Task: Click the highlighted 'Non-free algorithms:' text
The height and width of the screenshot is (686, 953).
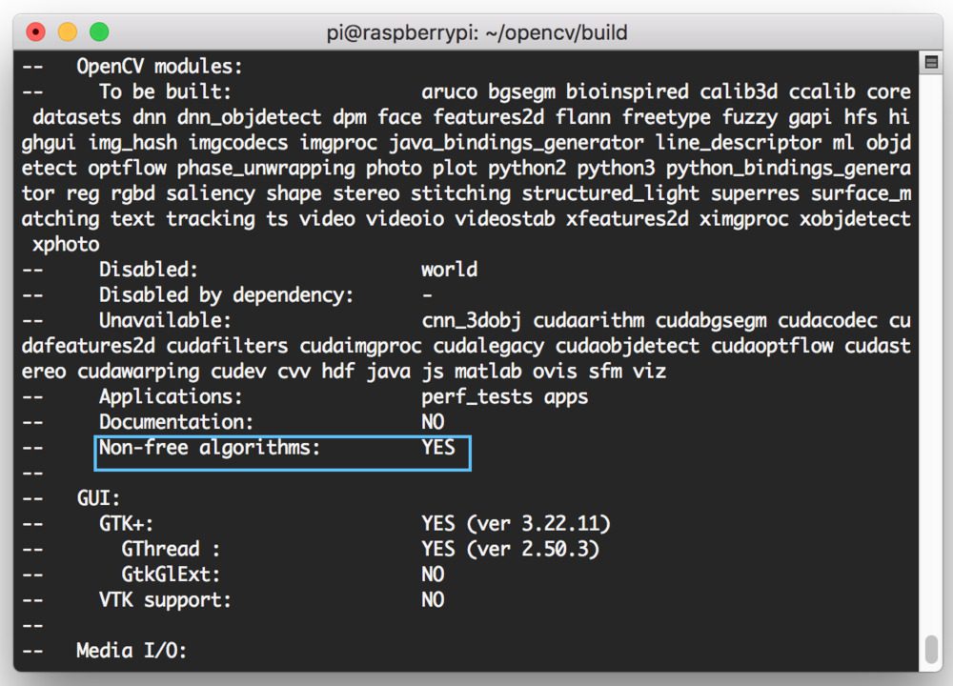Action: [210, 448]
